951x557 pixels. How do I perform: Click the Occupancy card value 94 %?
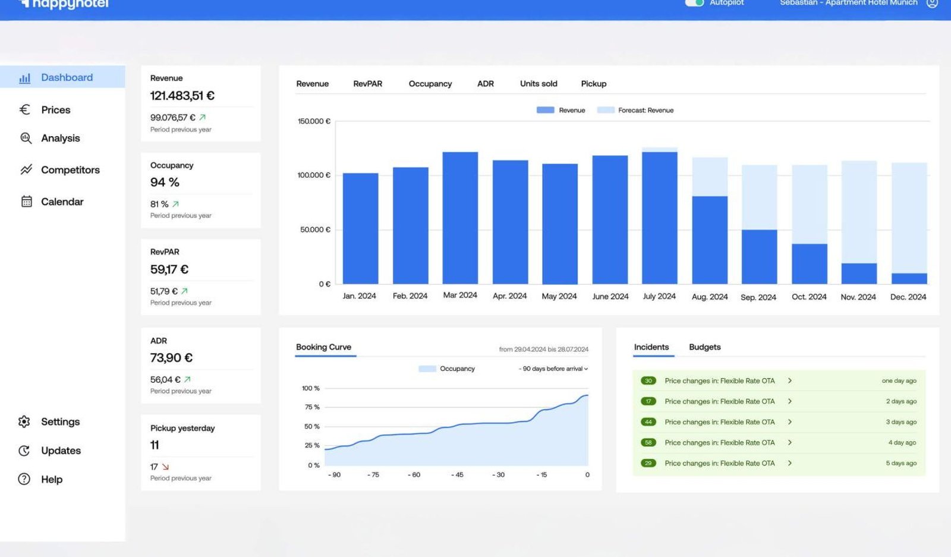point(165,182)
